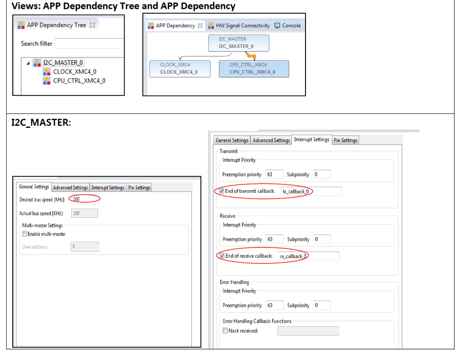Enable the Nack received checkbox
The height and width of the screenshot is (358, 471).
pyautogui.click(x=225, y=331)
